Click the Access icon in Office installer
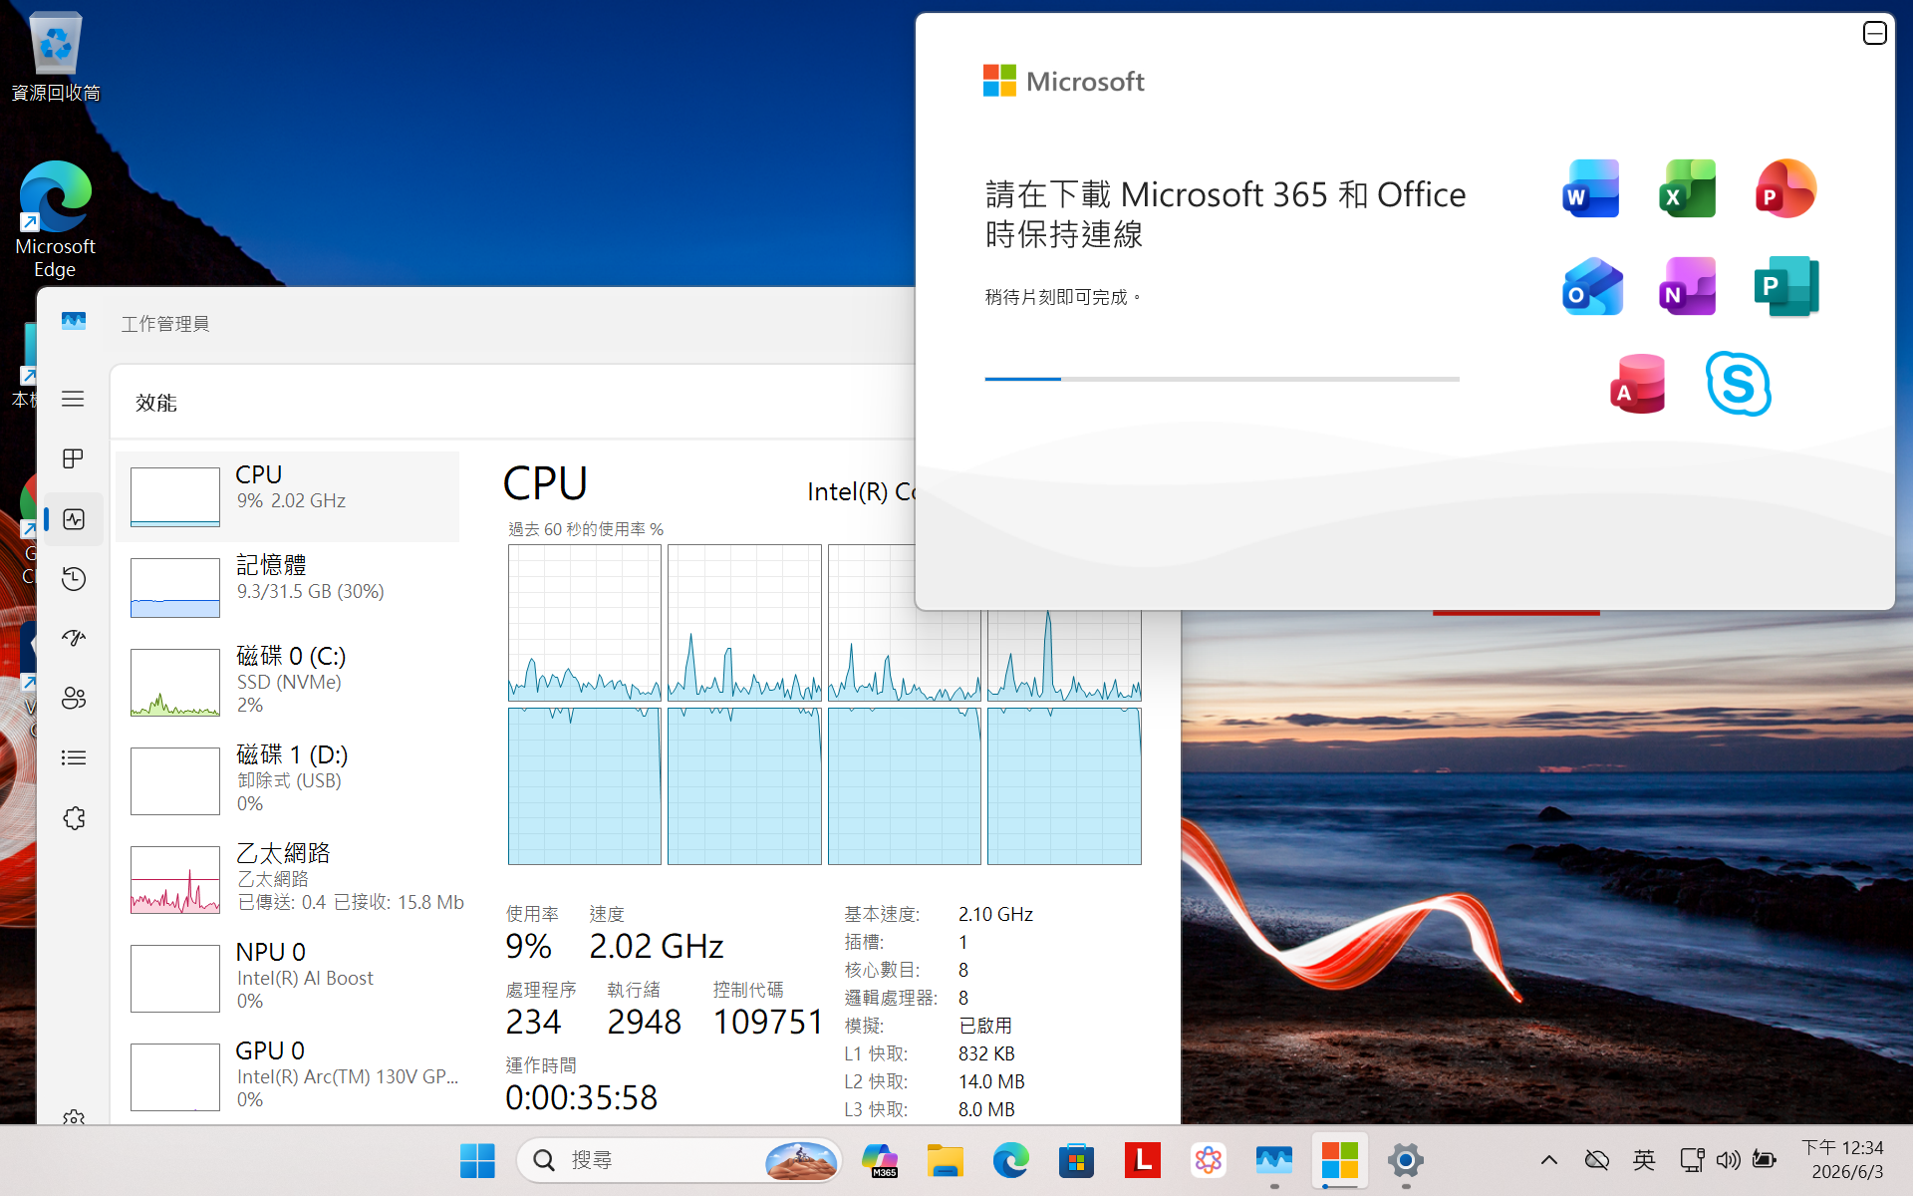This screenshot has height=1196, width=1913. pyautogui.click(x=1638, y=384)
